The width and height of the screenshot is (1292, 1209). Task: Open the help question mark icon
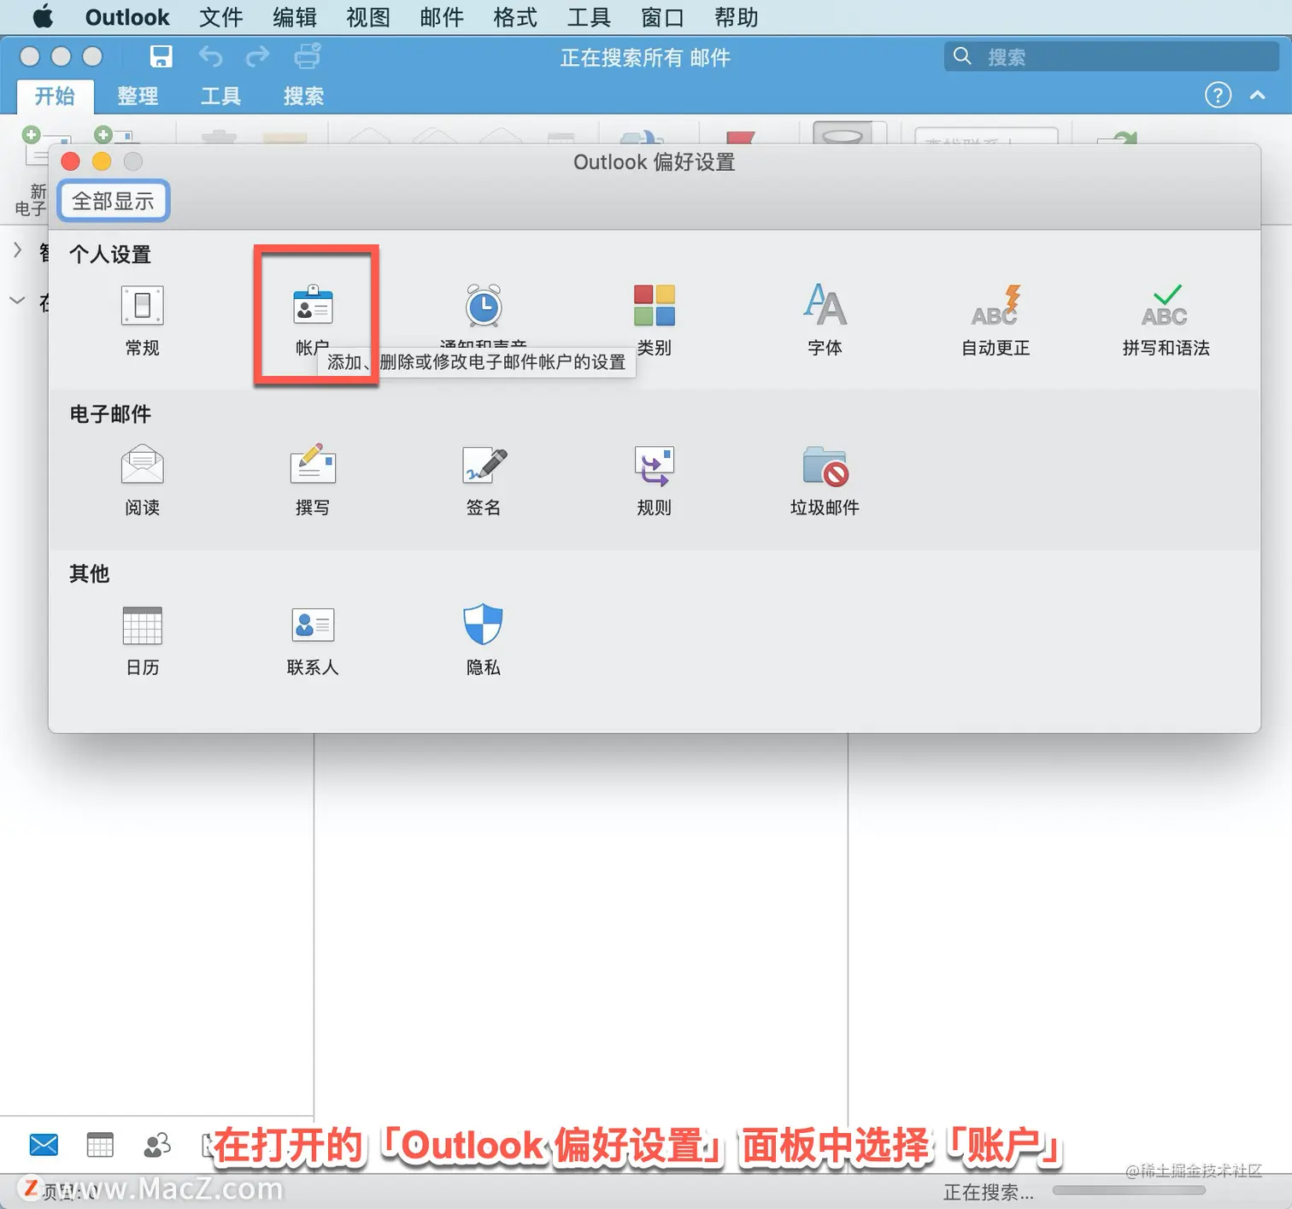(1218, 95)
